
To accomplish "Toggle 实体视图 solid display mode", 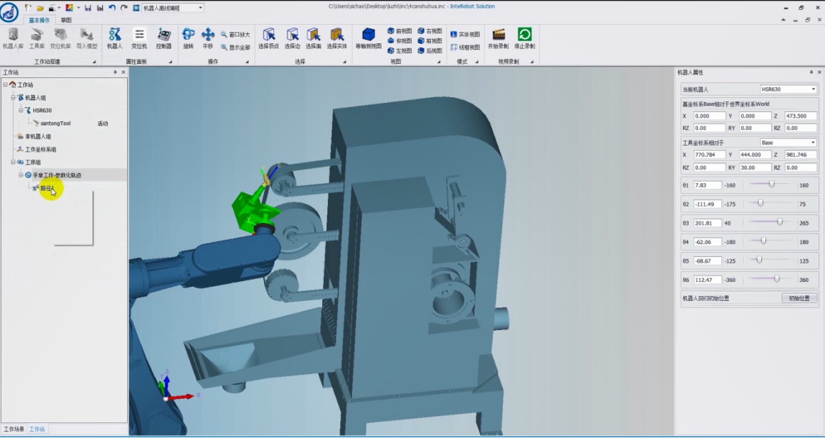I will tap(466, 34).
